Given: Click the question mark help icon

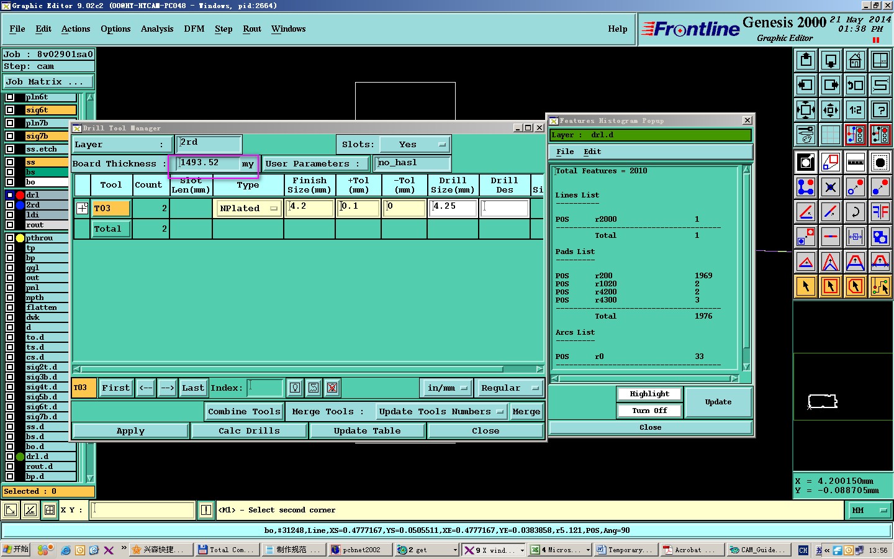Looking at the screenshot, I should (x=880, y=110).
